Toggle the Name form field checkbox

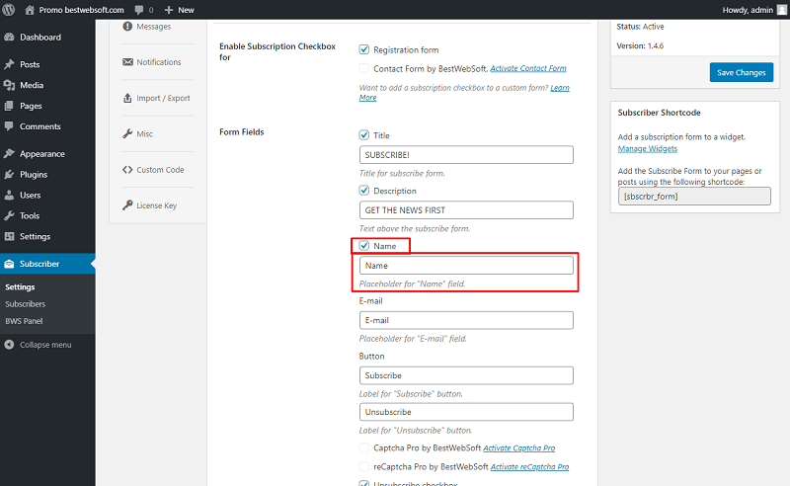(364, 246)
